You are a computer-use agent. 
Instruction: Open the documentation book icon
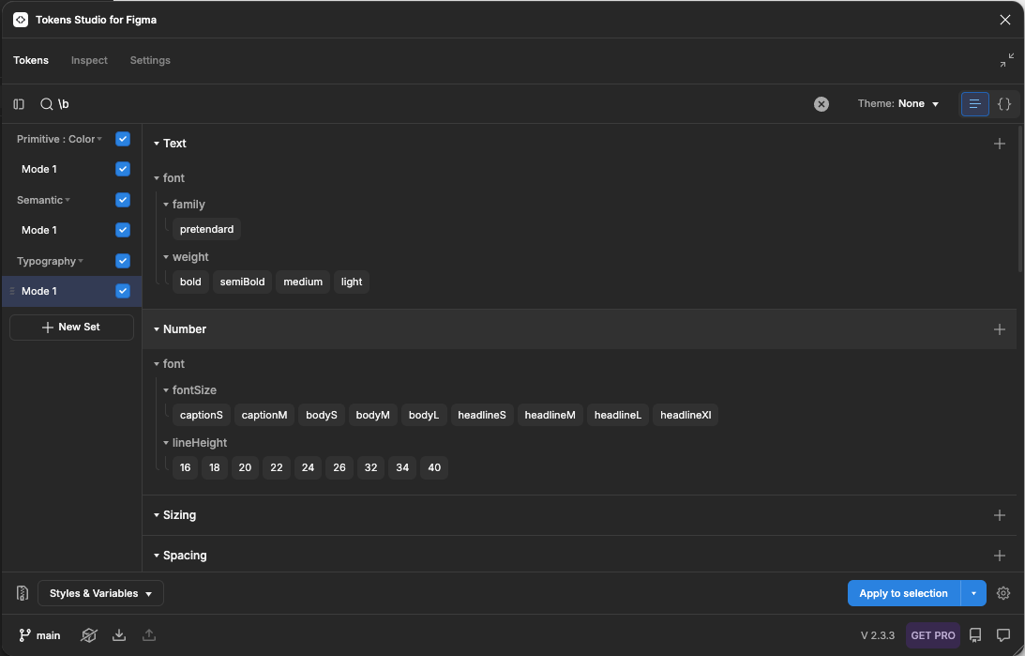tap(975, 635)
